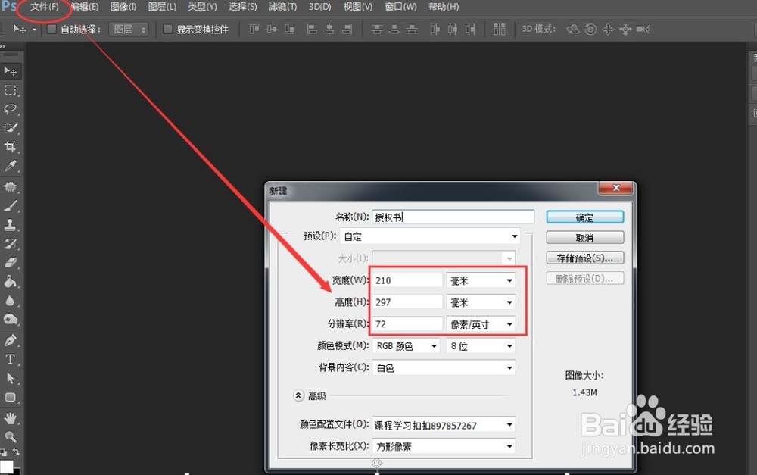Select the Crop tool
This screenshot has width=757, height=475.
[x=10, y=147]
